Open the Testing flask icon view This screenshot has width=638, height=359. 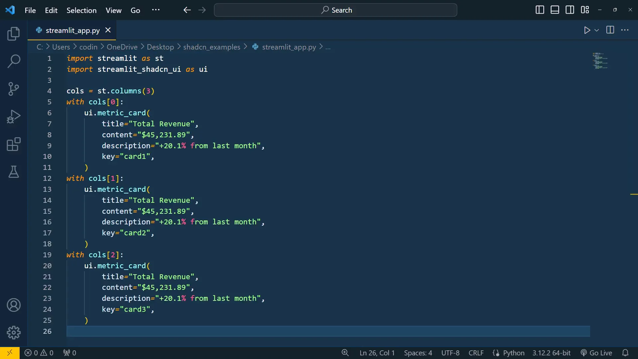pyautogui.click(x=14, y=172)
